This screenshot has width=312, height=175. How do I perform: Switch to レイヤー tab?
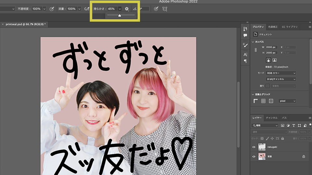tap(257, 118)
